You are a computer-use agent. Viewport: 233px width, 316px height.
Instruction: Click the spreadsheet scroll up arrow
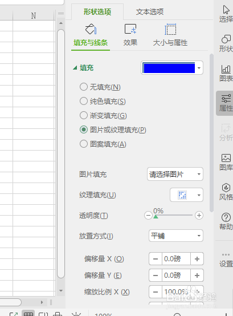pos(61,23)
